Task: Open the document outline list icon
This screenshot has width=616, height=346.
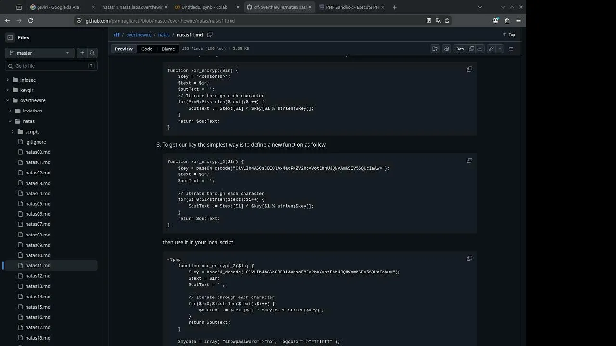Action: 511,49
